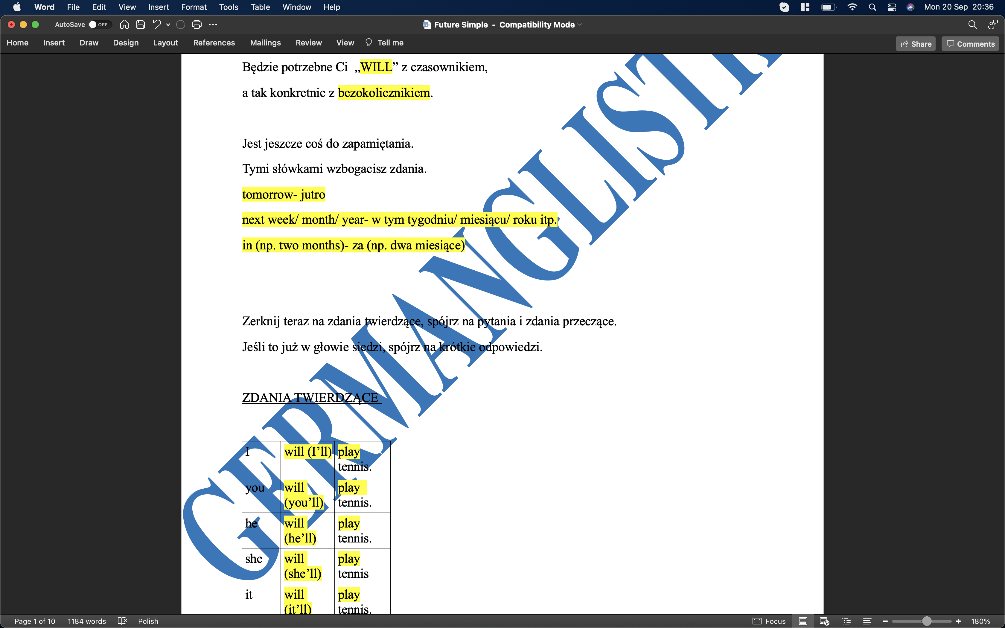
Task: Open the search magnifier in the title bar
Action: tap(972, 25)
